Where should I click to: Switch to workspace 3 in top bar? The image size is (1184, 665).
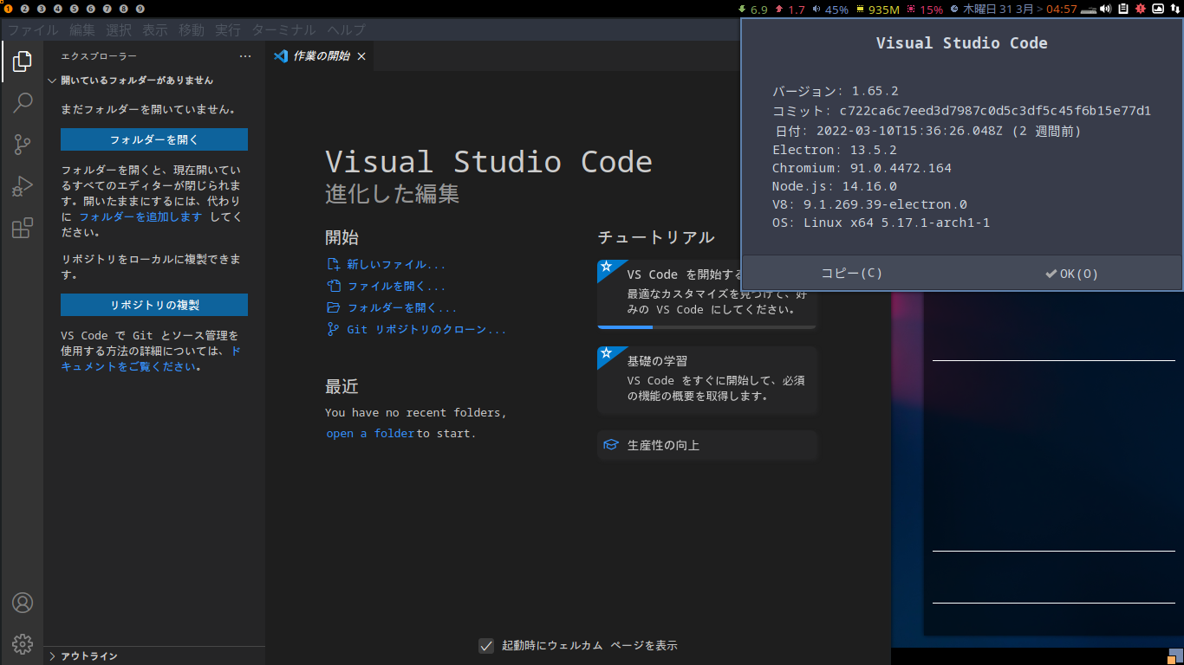pyautogui.click(x=41, y=9)
